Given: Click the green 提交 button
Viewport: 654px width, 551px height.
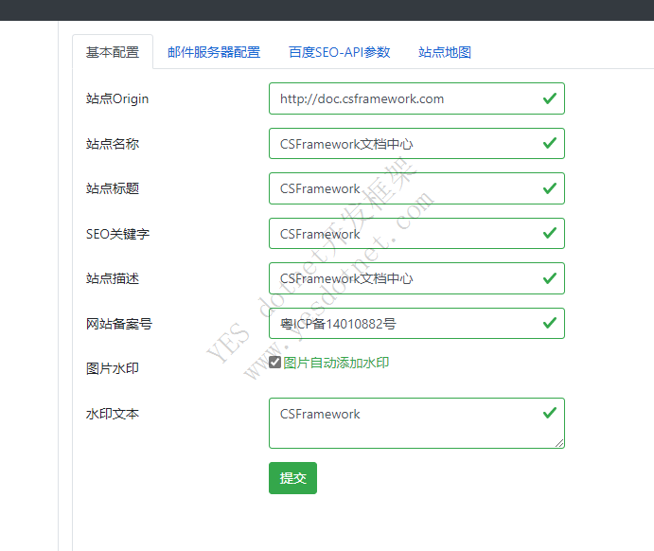Looking at the screenshot, I should pyautogui.click(x=292, y=478).
